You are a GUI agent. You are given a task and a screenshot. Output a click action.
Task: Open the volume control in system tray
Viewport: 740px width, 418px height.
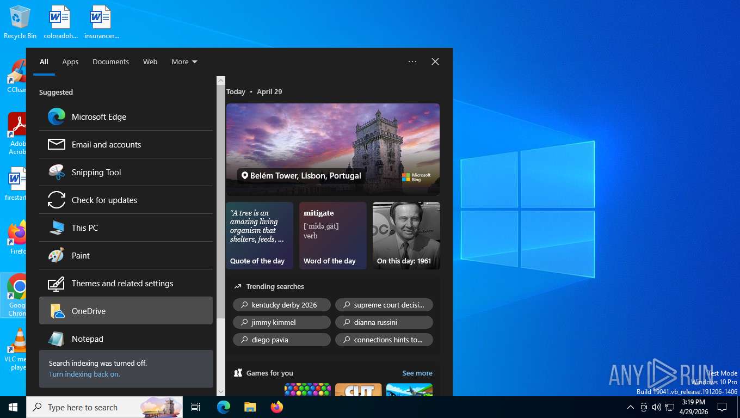(x=656, y=407)
